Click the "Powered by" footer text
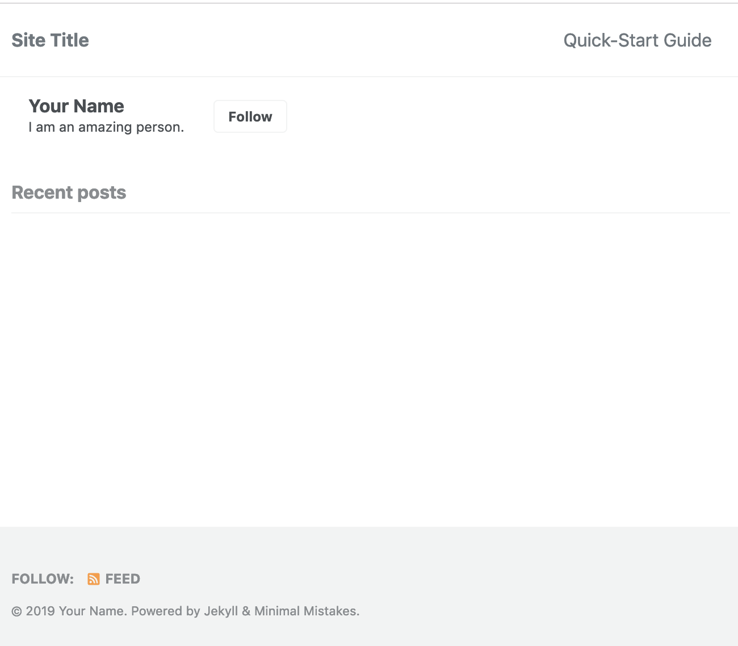Image resolution: width=738 pixels, height=646 pixels. (166, 611)
